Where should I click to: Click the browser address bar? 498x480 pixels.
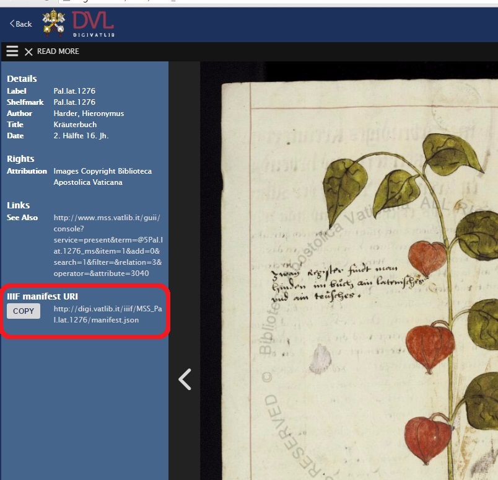(278, 2)
